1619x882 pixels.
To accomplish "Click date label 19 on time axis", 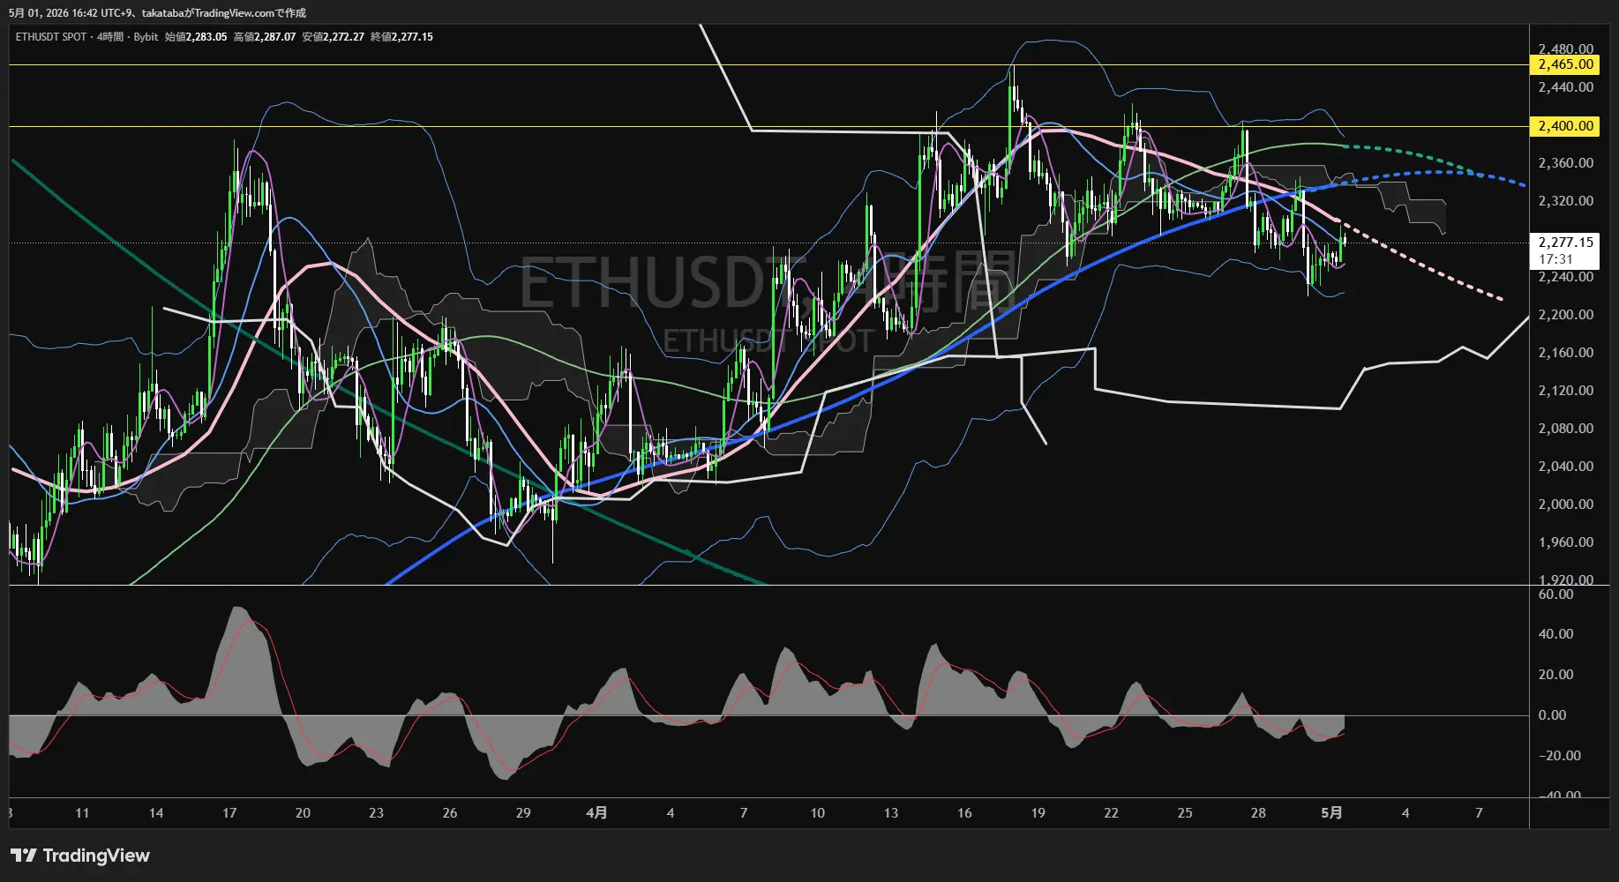I will pyautogui.click(x=1038, y=813).
